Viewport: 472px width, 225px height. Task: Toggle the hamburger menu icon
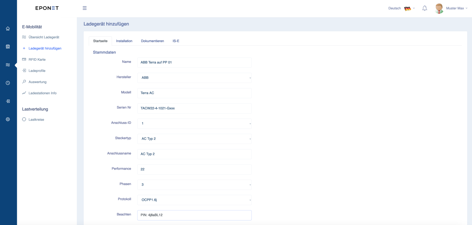[85, 8]
